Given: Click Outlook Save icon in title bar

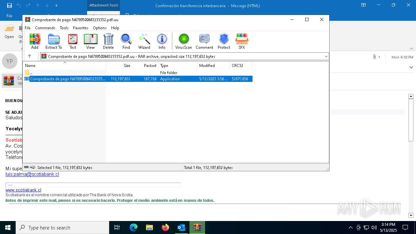Looking at the screenshot, I should click(9, 6).
